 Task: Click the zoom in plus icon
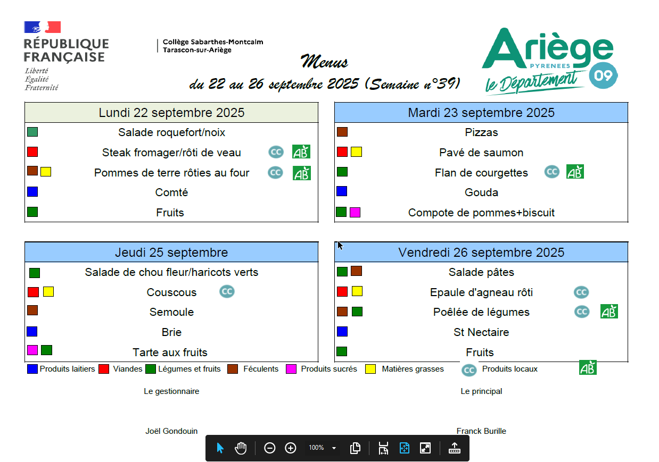(x=291, y=448)
